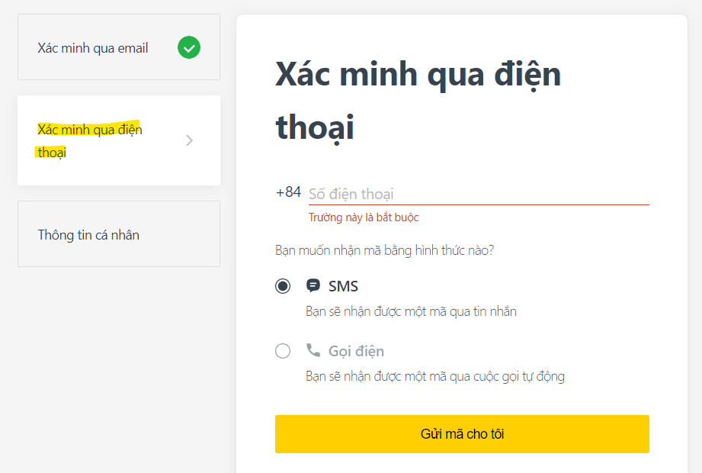Click the green checkmark icon beside email verification
Screen dimensions: 702x473
coord(189,48)
